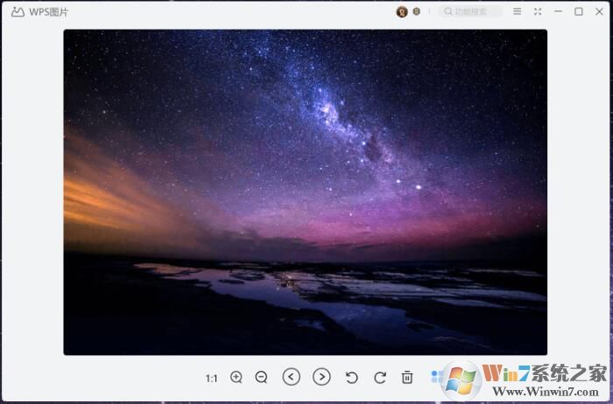
Task: Zoom in with the magnifier plus icon
Action: (x=236, y=377)
